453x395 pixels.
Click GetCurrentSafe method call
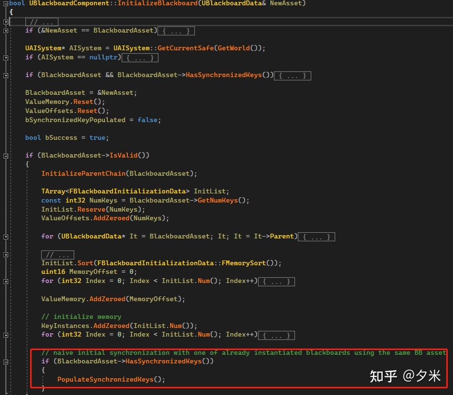coord(185,48)
